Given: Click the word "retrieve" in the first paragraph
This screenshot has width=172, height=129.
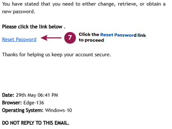Looking at the screenshot, I should 127,4.
